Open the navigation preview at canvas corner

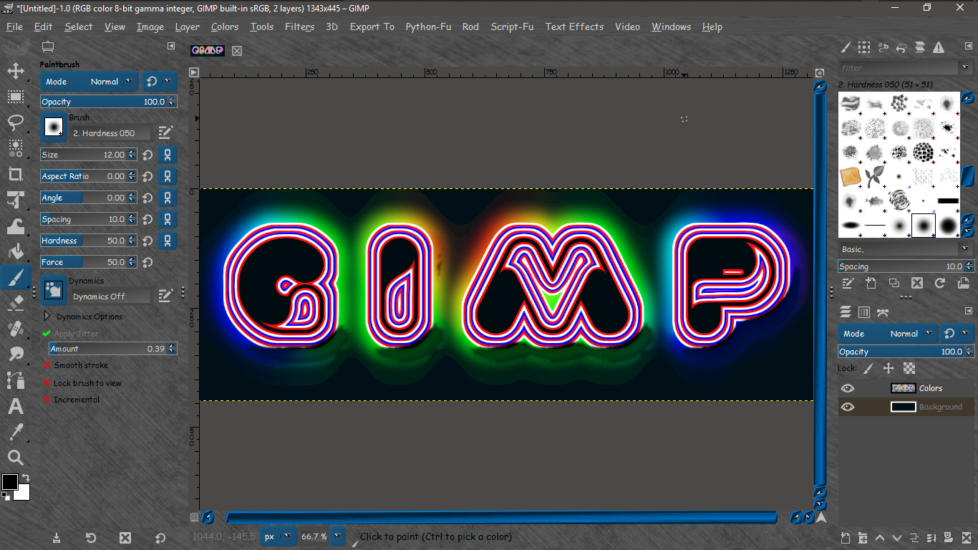click(x=821, y=517)
